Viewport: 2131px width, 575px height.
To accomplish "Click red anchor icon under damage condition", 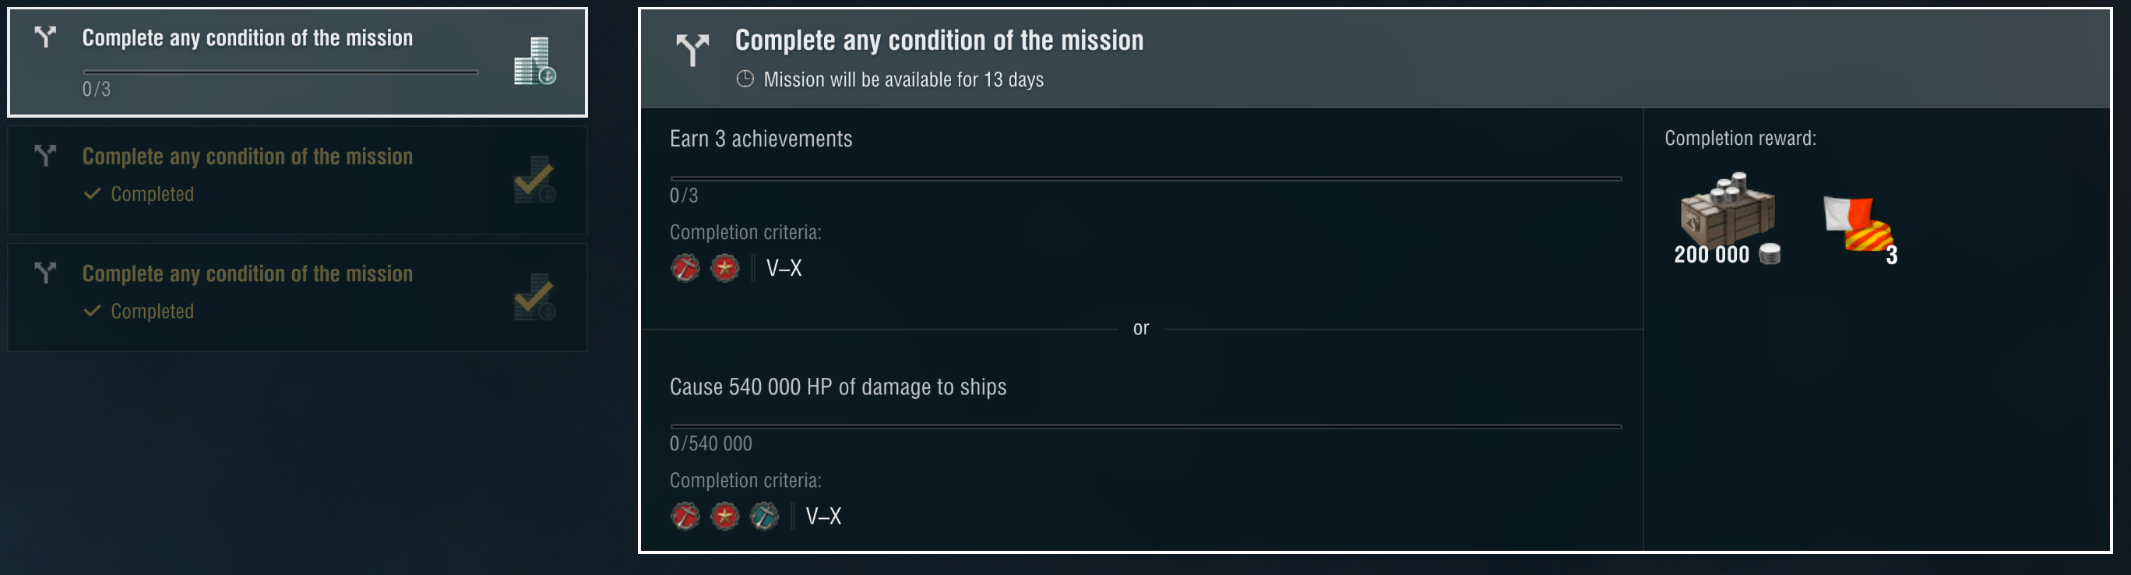I will [x=685, y=517].
